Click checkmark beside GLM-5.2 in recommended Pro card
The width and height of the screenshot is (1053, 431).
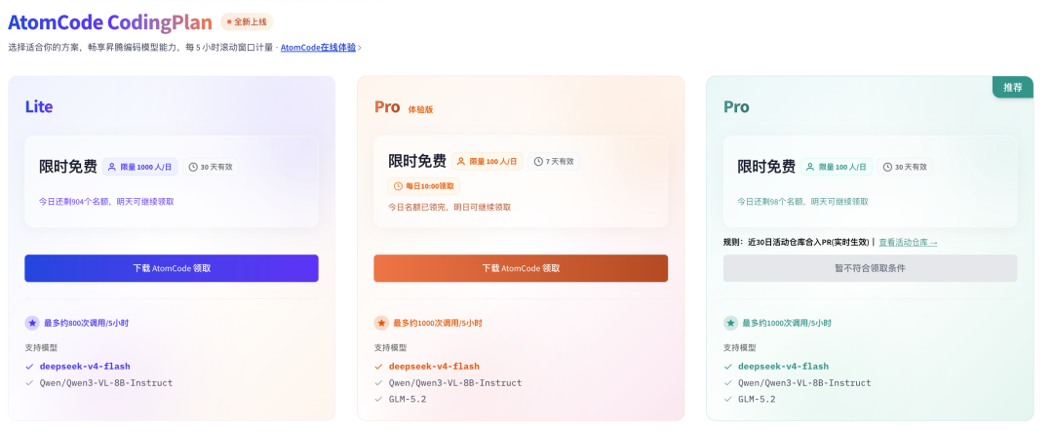click(728, 399)
